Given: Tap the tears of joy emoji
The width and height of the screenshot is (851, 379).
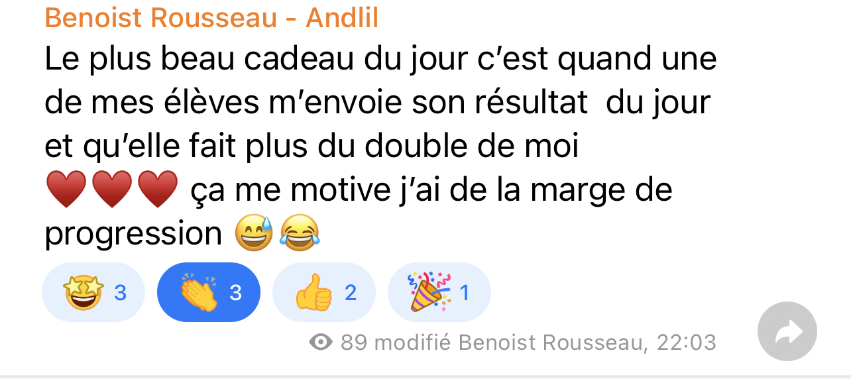Looking at the screenshot, I should click(300, 233).
